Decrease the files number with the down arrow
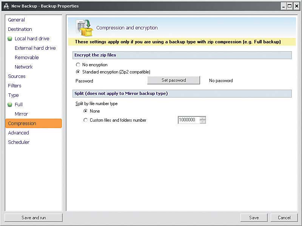Viewport: 302px width, 226px height. pos(203,122)
